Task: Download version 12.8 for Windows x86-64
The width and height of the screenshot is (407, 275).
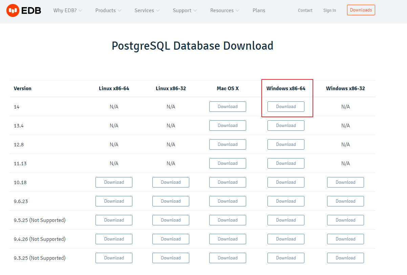Action: tap(286, 144)
